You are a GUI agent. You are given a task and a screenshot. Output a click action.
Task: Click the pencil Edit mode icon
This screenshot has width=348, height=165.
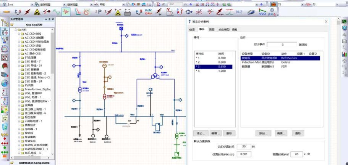point(6,11)
